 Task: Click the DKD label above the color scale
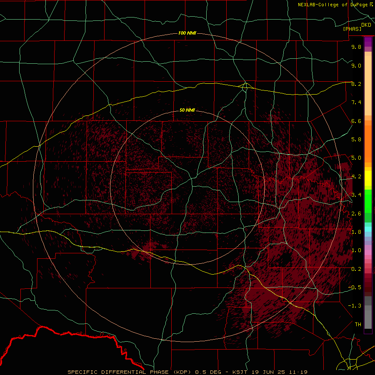[x=366, y=25]
